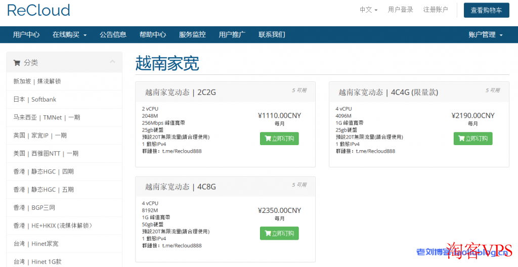518x267 pixels.
Task: Click the ¥2190.00CNY price
Action: (473, 116)
